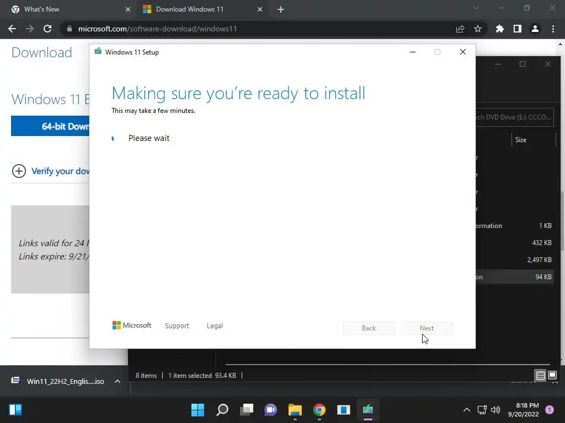This screenshot has height=423, width=565.
Task: Open notification center badge
Action: pyautogui.click(x=550, y=410)
